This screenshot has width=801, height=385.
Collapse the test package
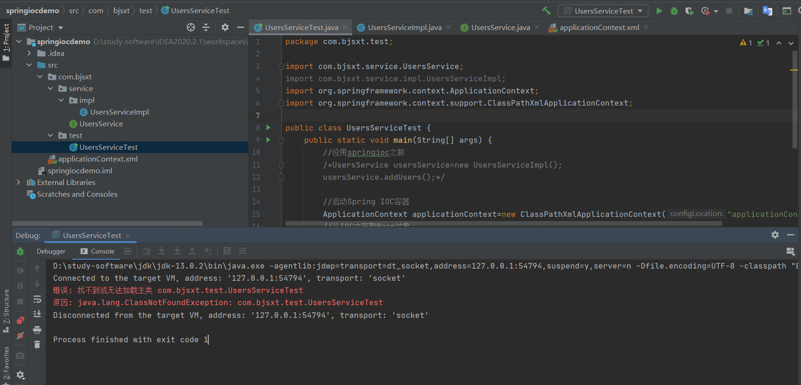coord(50,135)
